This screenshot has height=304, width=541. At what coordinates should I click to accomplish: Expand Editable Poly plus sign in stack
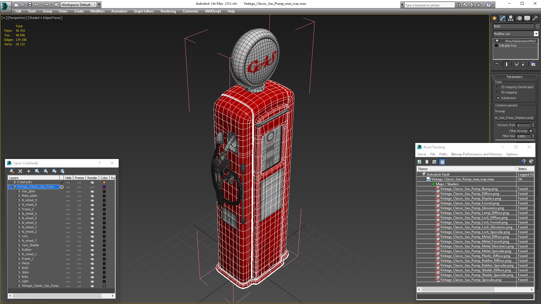pyautogui.click(x=496, y=46)
